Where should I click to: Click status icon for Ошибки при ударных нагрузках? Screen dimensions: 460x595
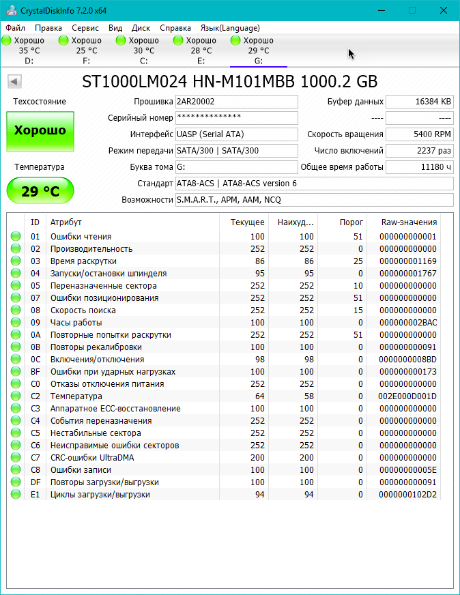click(x=16, y=371)
